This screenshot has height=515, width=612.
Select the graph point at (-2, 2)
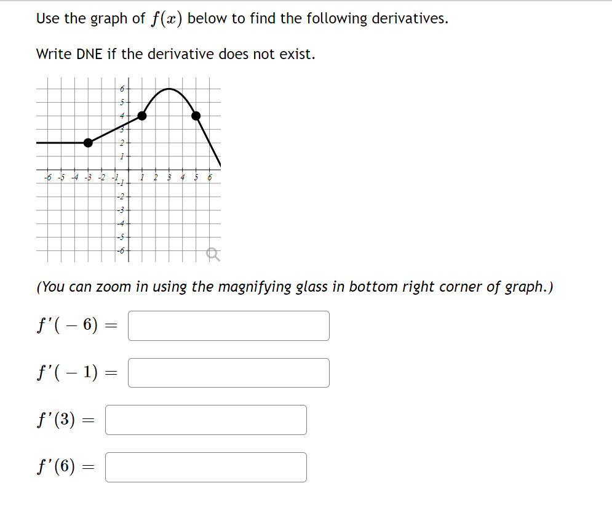pos(88,142)
